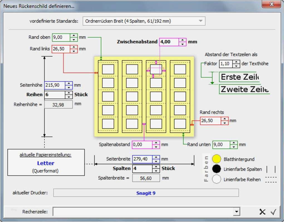Click the Rand oben input field
284x222 pixels.
(x=61, y=38)
